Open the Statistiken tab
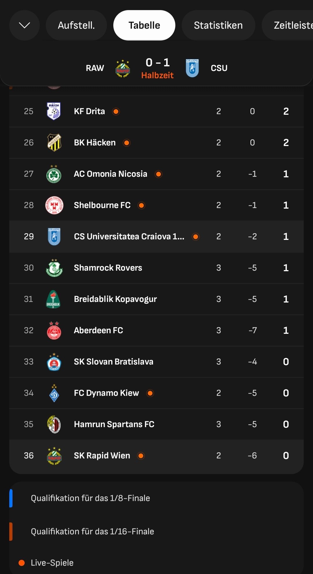The height and width of the screenshot is (574, 313). (x=218, y=25)
